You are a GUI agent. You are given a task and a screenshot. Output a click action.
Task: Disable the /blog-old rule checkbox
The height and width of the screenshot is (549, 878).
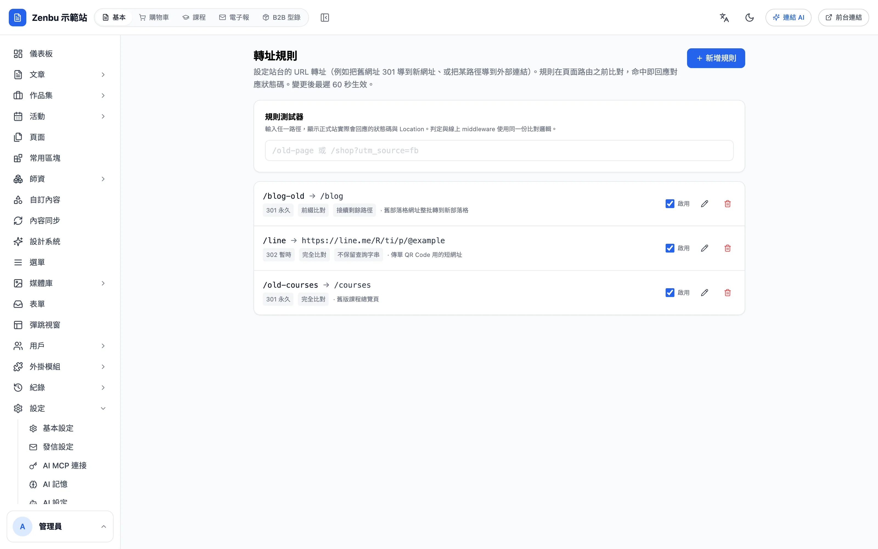point(670,204)
